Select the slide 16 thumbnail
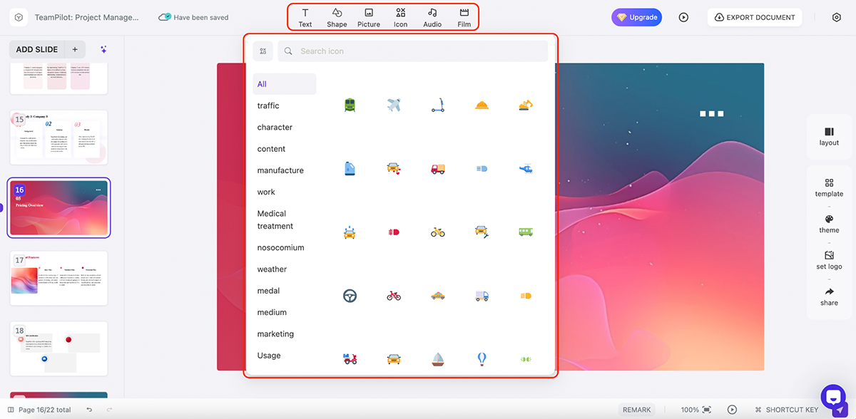This screenshot has height=419, width=856. pos(58,207)
